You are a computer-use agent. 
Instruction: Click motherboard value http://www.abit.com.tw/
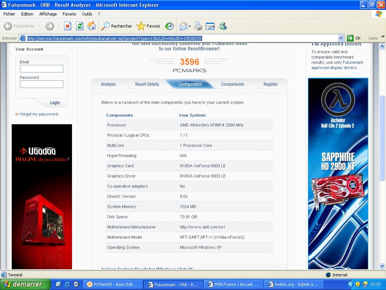click(x=202, y=227)
